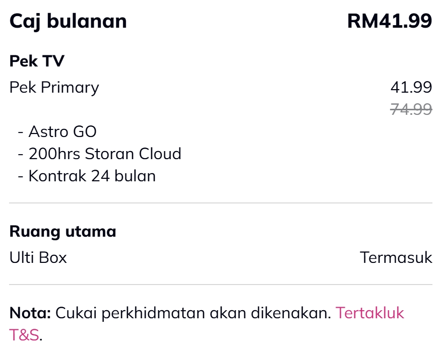Click the Pek Primary package name
Viewport: 441px width, 349px height.
pyautogui.click(x=54, y=87)
